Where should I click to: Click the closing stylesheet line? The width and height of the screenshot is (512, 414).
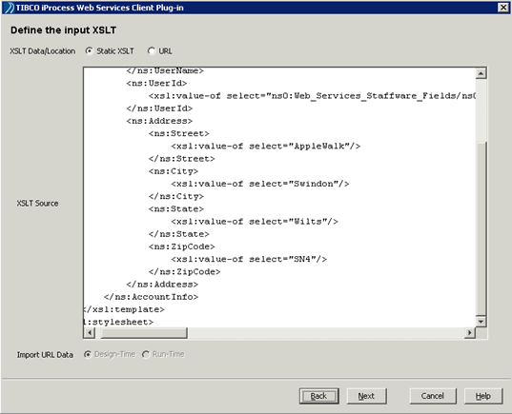click(x=118, y=322)
